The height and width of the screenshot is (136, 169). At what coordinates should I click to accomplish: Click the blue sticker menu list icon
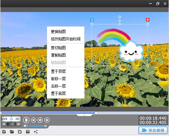click(92, 20)
